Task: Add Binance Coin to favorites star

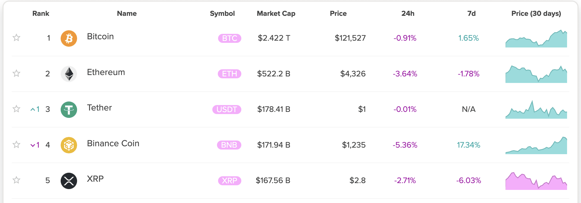Action: tap(16, 145)
